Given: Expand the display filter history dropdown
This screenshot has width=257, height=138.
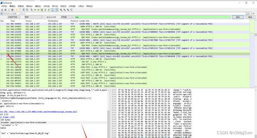Looking at the screenshot, I should (x=251, y=13).
